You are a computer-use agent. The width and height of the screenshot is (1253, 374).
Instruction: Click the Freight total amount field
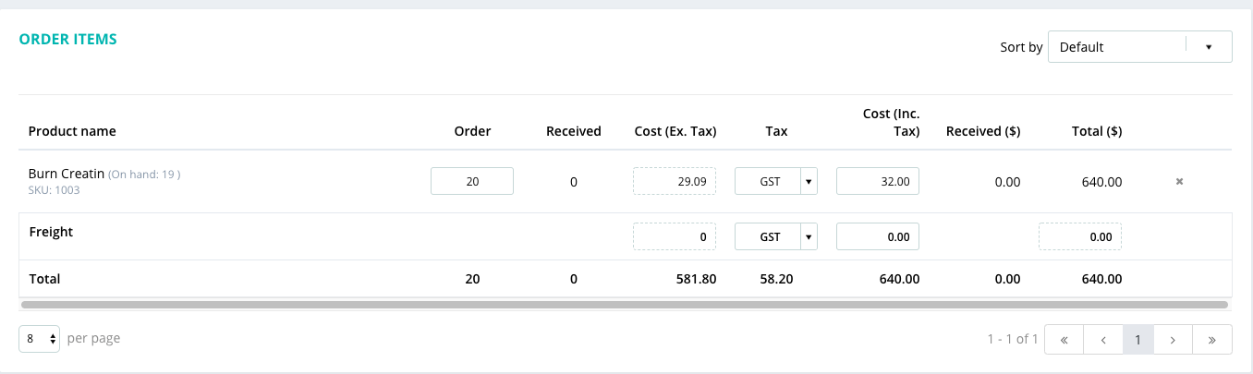click(1080, 237)
